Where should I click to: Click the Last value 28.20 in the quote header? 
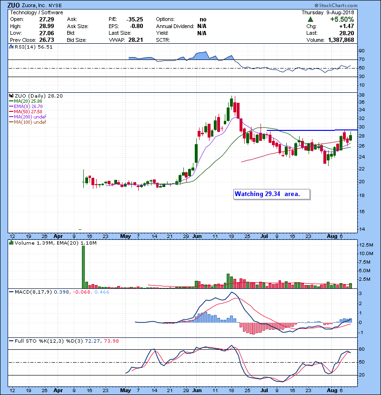[x=347, y=33]
